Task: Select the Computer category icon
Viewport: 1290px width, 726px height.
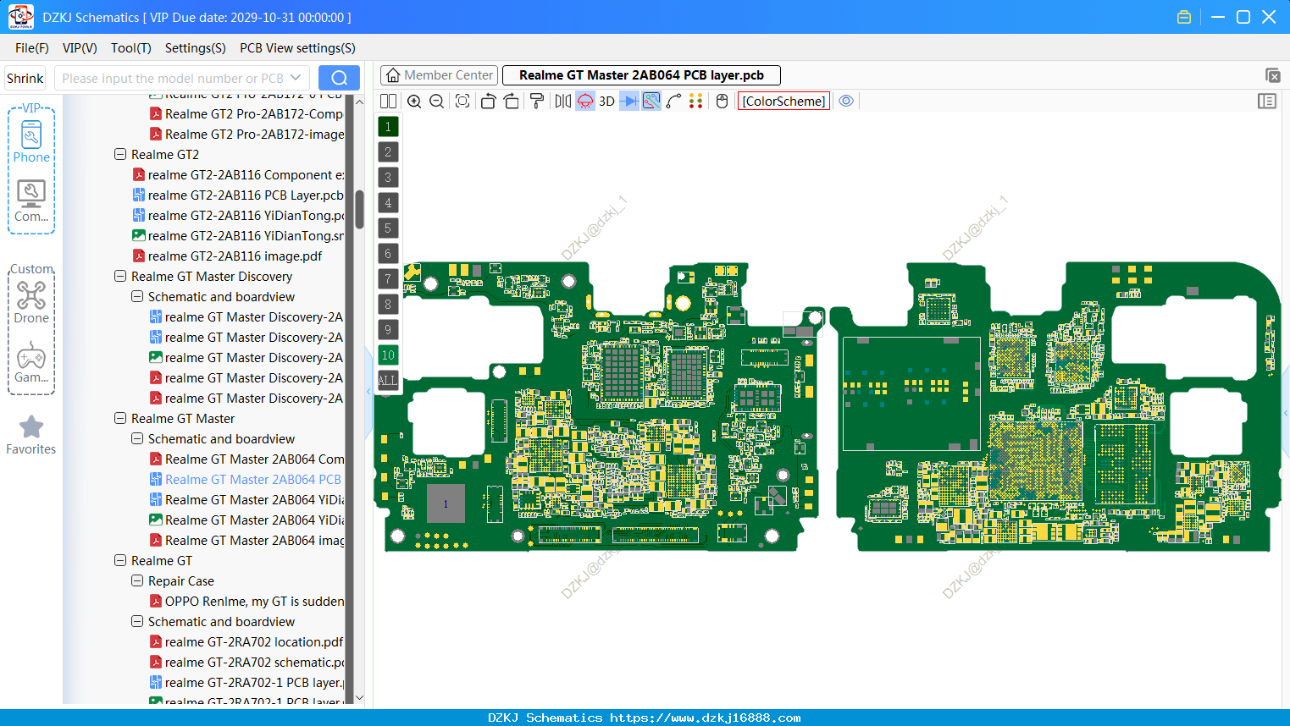Action: coord(31,201)
